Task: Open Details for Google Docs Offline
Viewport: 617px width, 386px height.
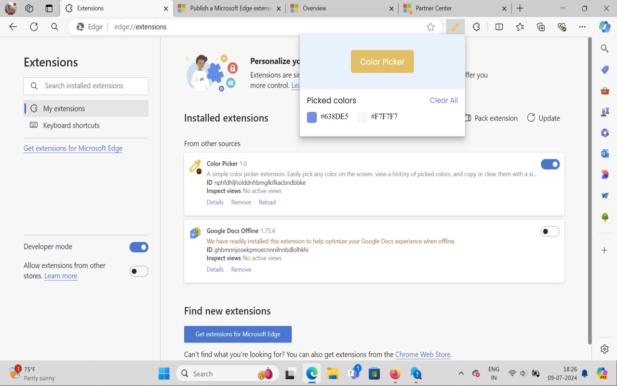Action: [215, 269]
